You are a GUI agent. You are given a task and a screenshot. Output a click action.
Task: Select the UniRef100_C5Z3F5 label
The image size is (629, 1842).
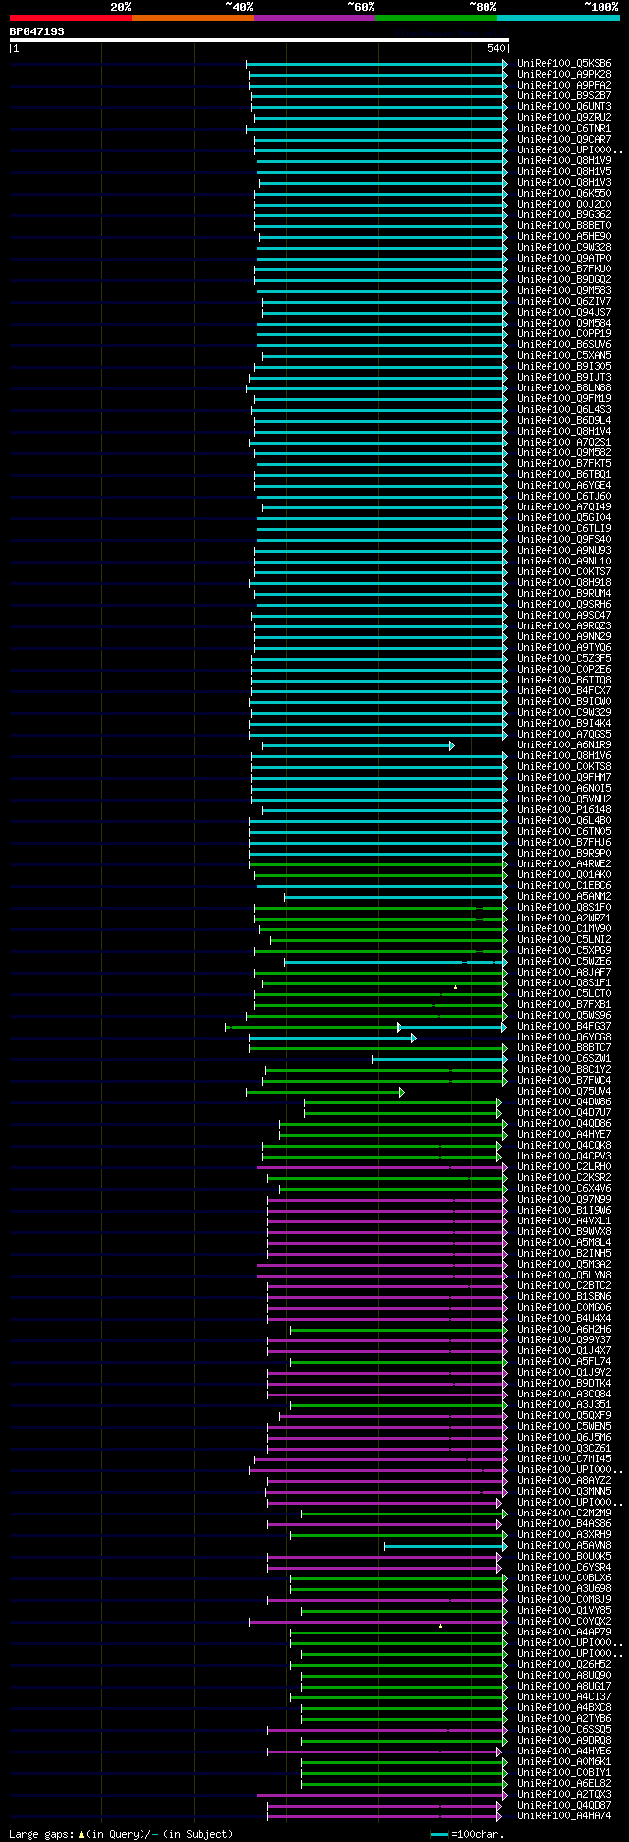564,658
